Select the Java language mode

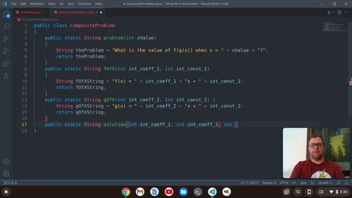tap(303, 183)
